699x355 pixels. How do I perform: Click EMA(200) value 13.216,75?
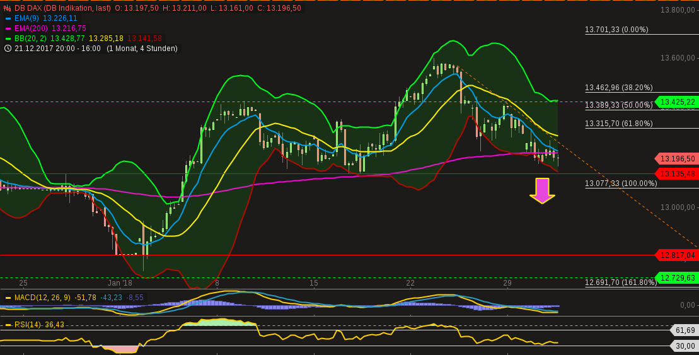[x=69, y=28]
